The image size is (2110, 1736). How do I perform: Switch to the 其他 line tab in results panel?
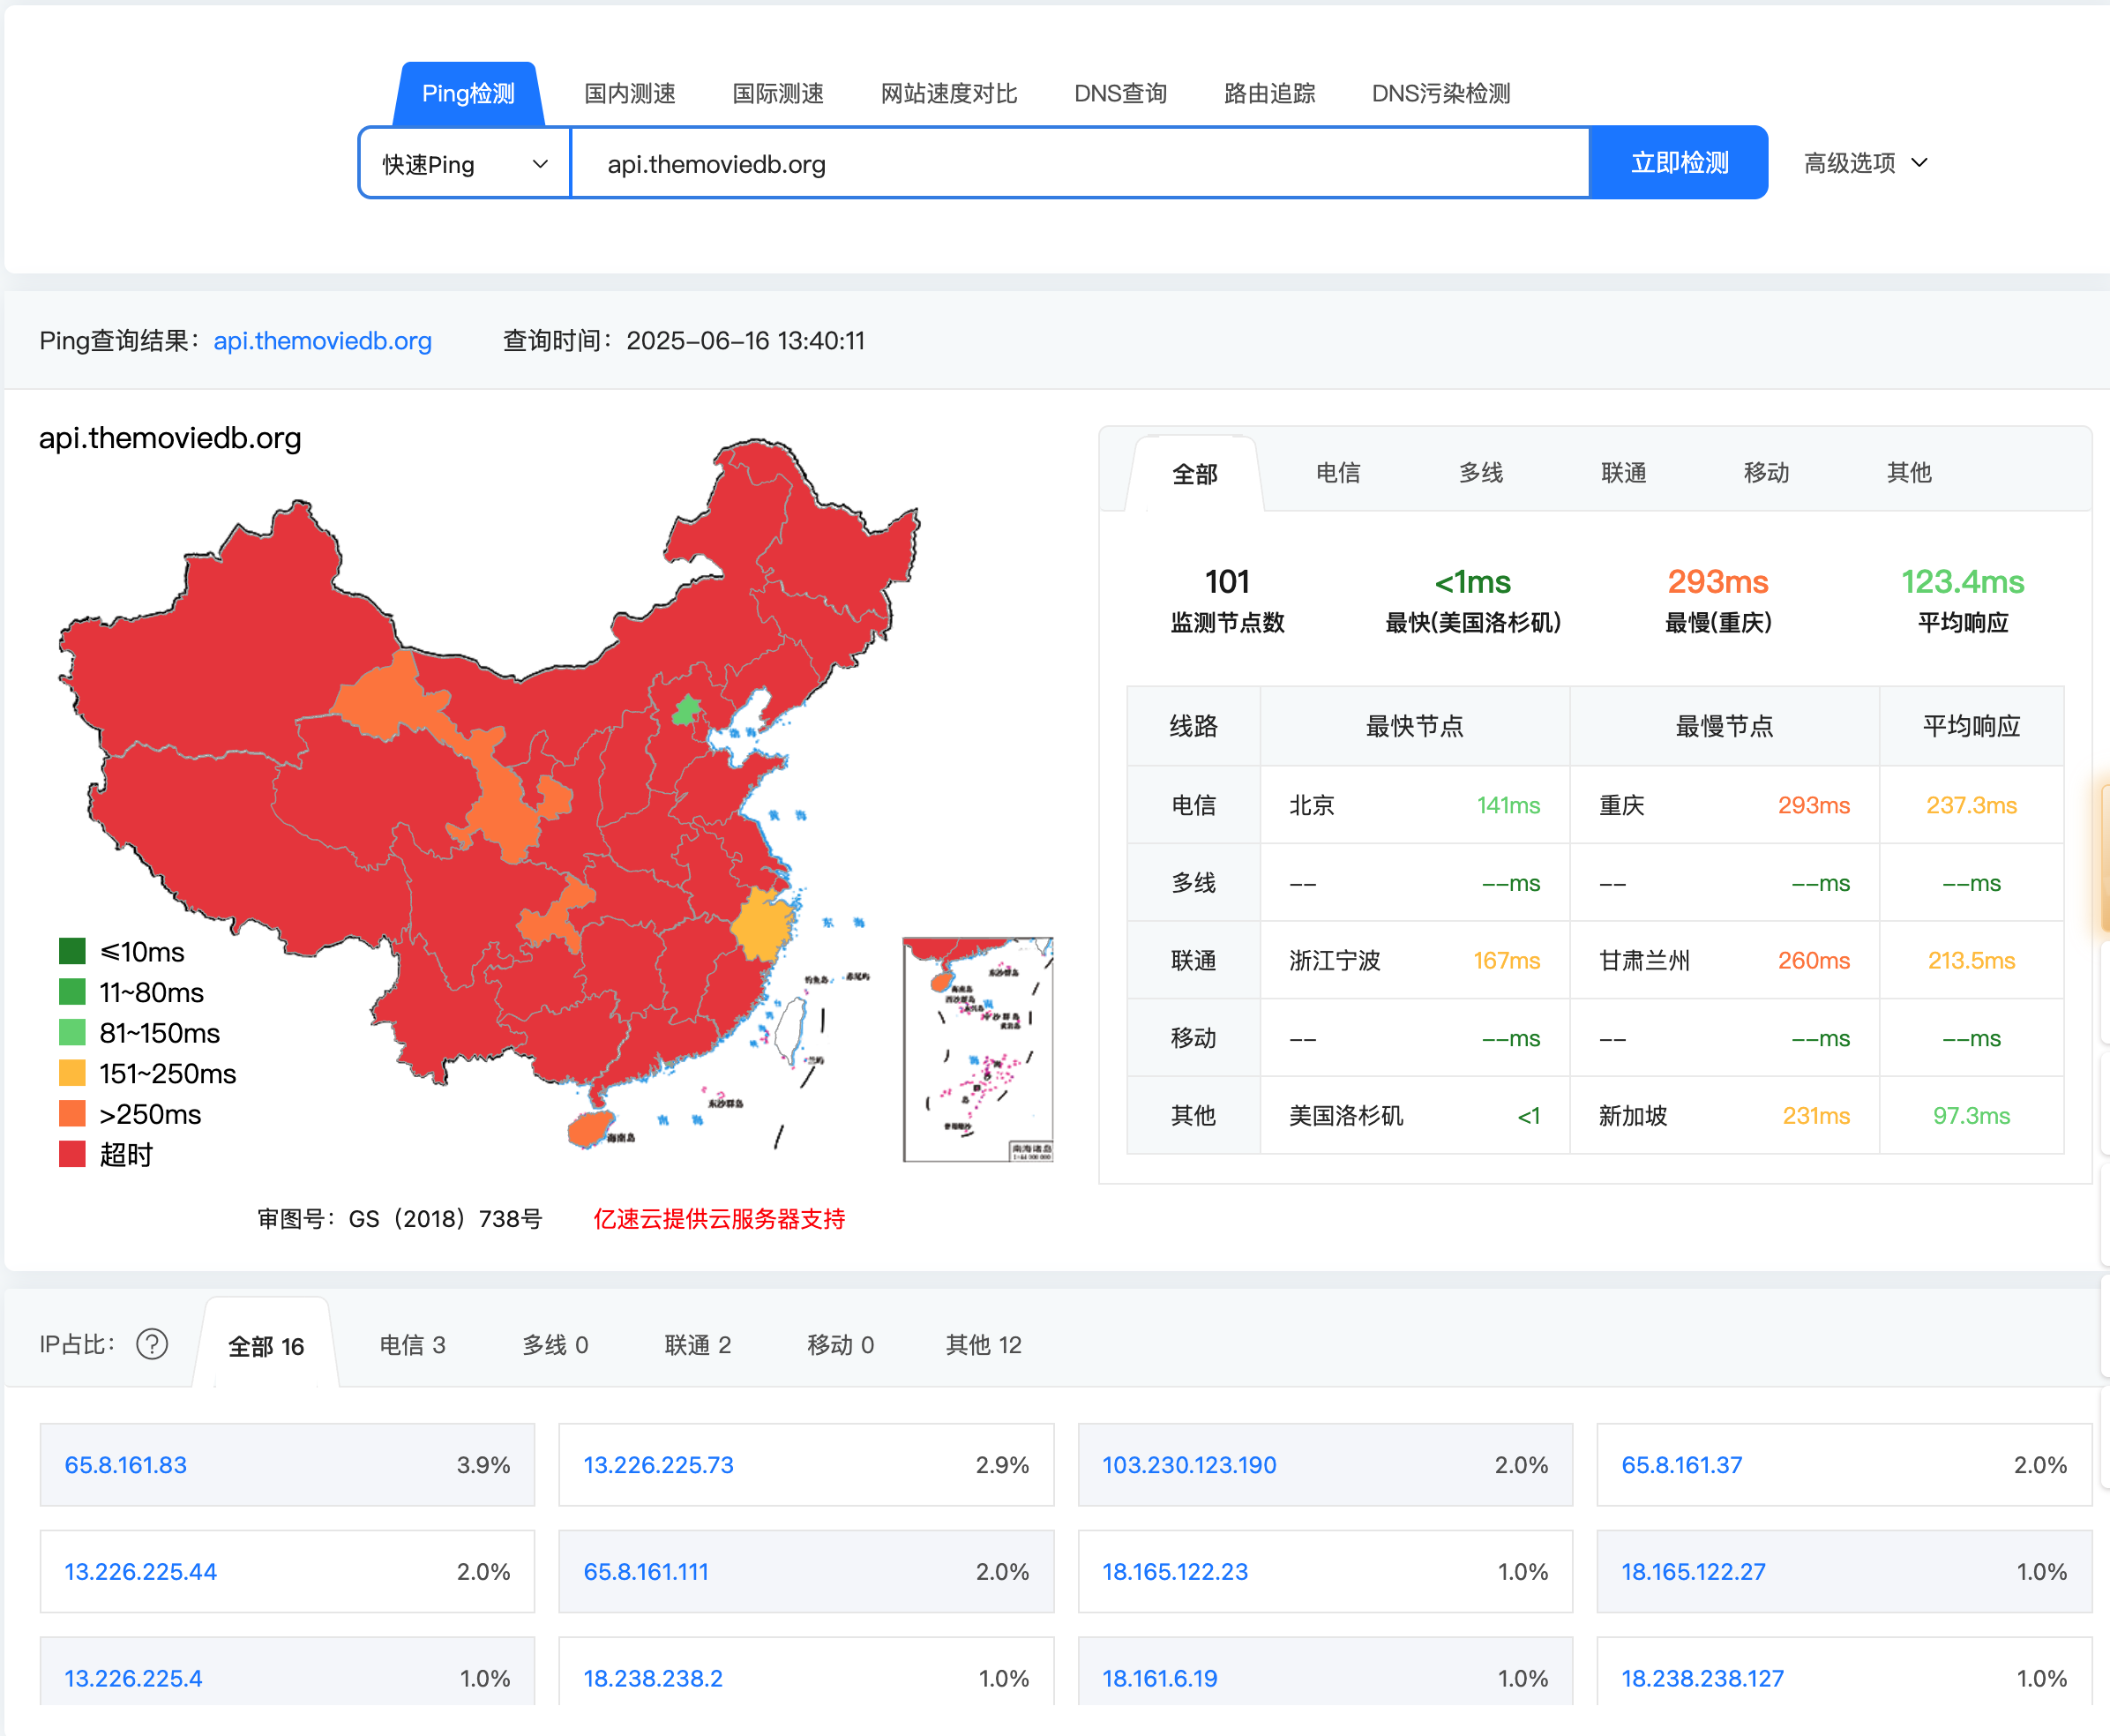pyautogui.click(x=1909, y=473)
